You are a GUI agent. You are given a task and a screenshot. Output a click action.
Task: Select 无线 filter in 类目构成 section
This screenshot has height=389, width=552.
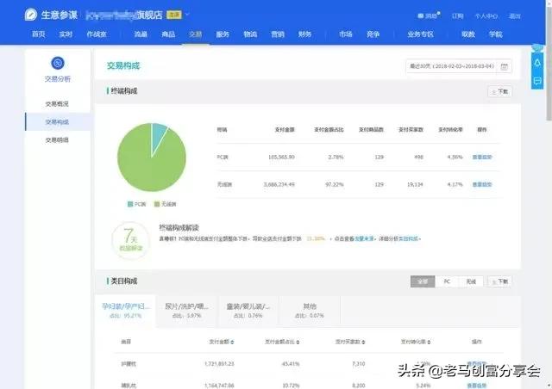tap(471, 281)
